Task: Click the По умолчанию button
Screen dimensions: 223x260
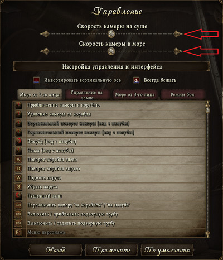Action: click(x=167, y=250)
